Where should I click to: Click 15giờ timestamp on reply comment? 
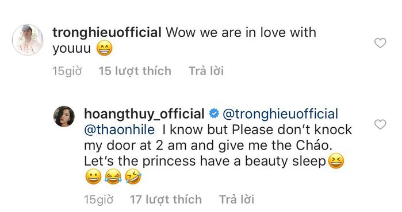click(x=98, y=199)
